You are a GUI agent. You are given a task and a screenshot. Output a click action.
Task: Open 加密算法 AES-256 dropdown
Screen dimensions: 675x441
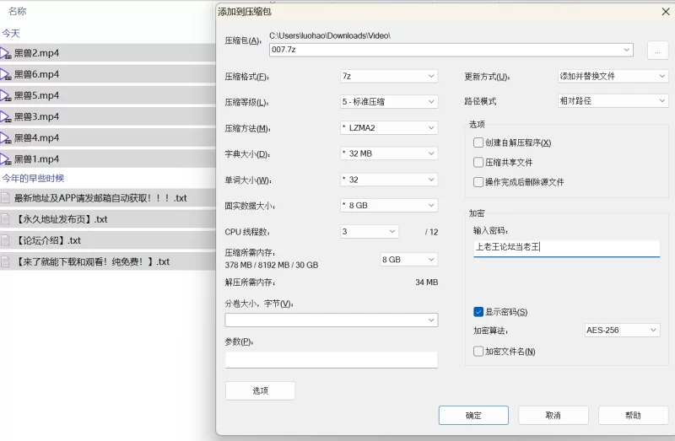[622, 330]
